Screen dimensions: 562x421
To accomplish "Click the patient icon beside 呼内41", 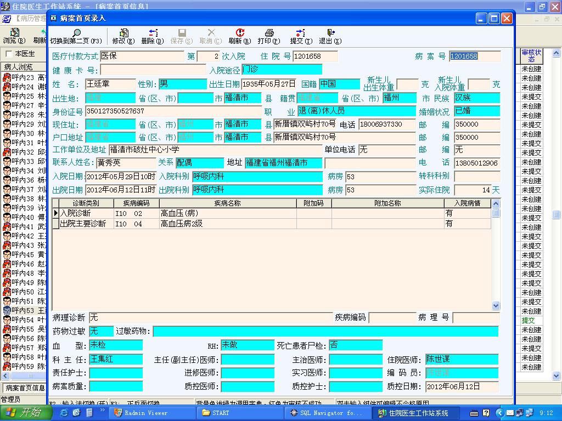I will [x=7, y=226].
